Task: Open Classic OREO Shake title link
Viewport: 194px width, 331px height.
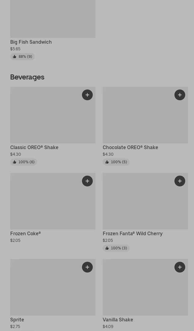Action: click(34, 148)
